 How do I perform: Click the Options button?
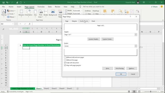pos(132,68)
